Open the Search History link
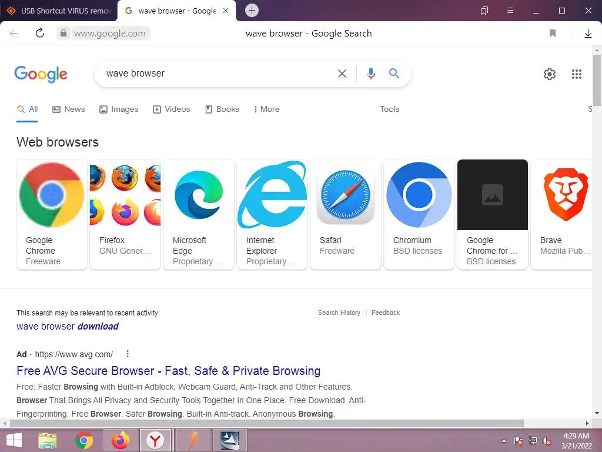The height and width of the screenshot is (452, 602). coord(339,313)
